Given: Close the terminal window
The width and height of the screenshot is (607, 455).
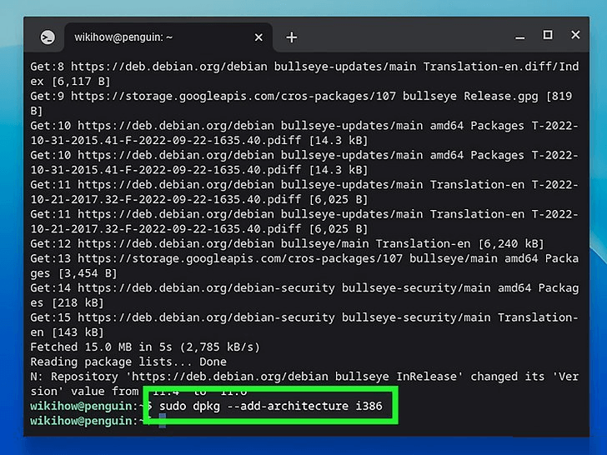Looking at the screenshot, I should [x=575, y=35].
